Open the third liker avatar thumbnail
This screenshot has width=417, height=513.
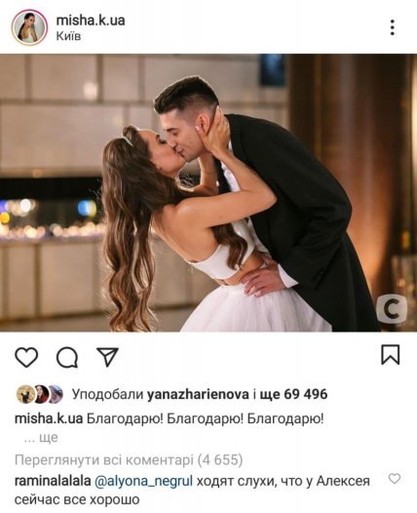click(56, 394)
